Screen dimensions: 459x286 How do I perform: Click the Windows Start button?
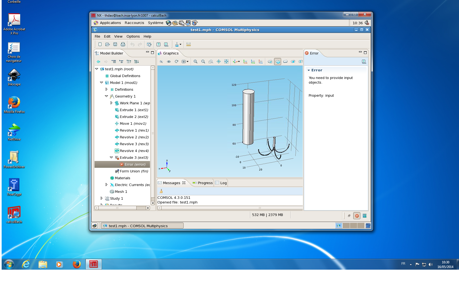click(x=9, y=264)
